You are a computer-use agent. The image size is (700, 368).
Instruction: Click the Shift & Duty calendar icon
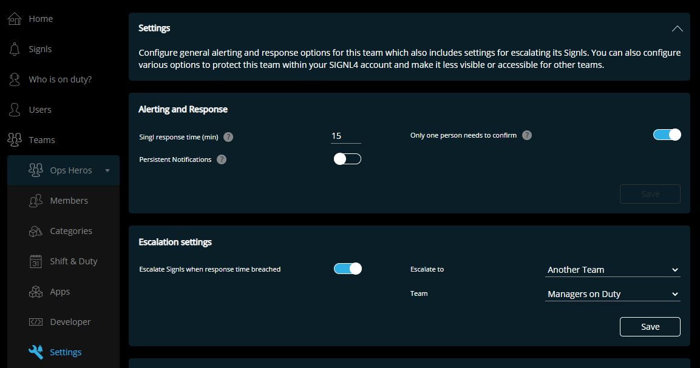tap(36, 261)
